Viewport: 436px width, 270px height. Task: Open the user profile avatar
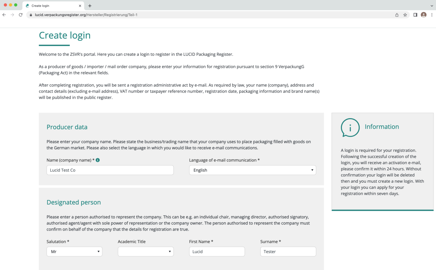pos(424,15)
